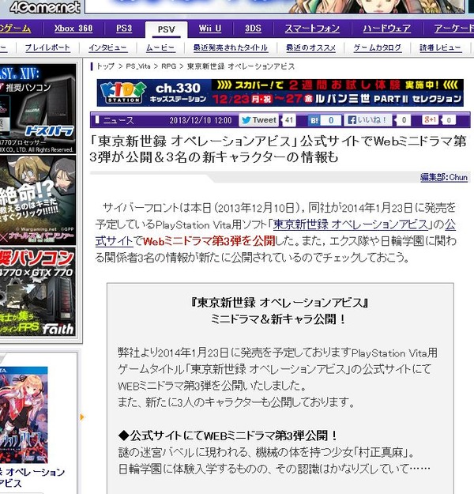Open the 絶命!? Wargaming anime ad
Viewport: 474px width, 494px height.
tap(38, 200)
